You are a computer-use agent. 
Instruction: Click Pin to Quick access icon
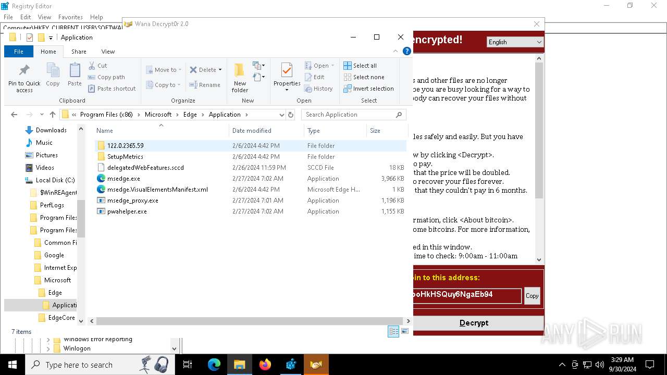[x=24, y=70]
